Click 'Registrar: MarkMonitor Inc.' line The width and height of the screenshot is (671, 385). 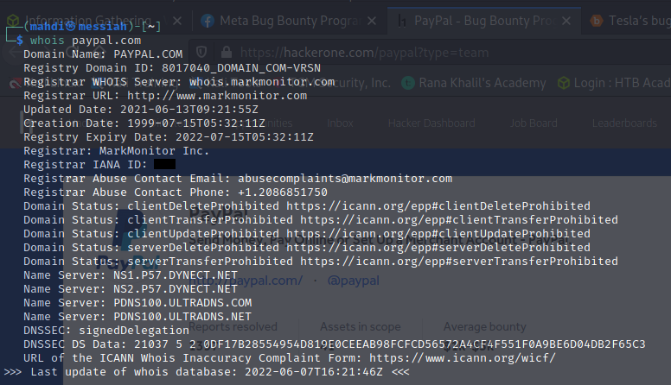coord(117,150)
